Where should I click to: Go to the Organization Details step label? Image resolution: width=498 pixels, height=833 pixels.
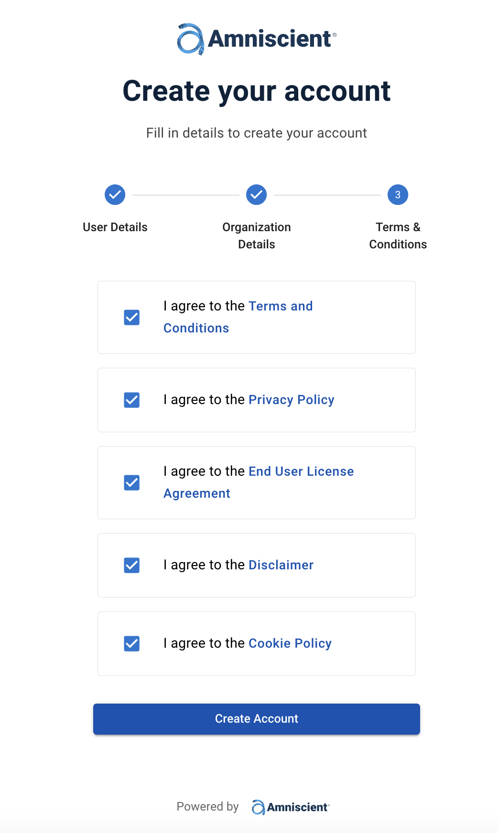(257, 235)
